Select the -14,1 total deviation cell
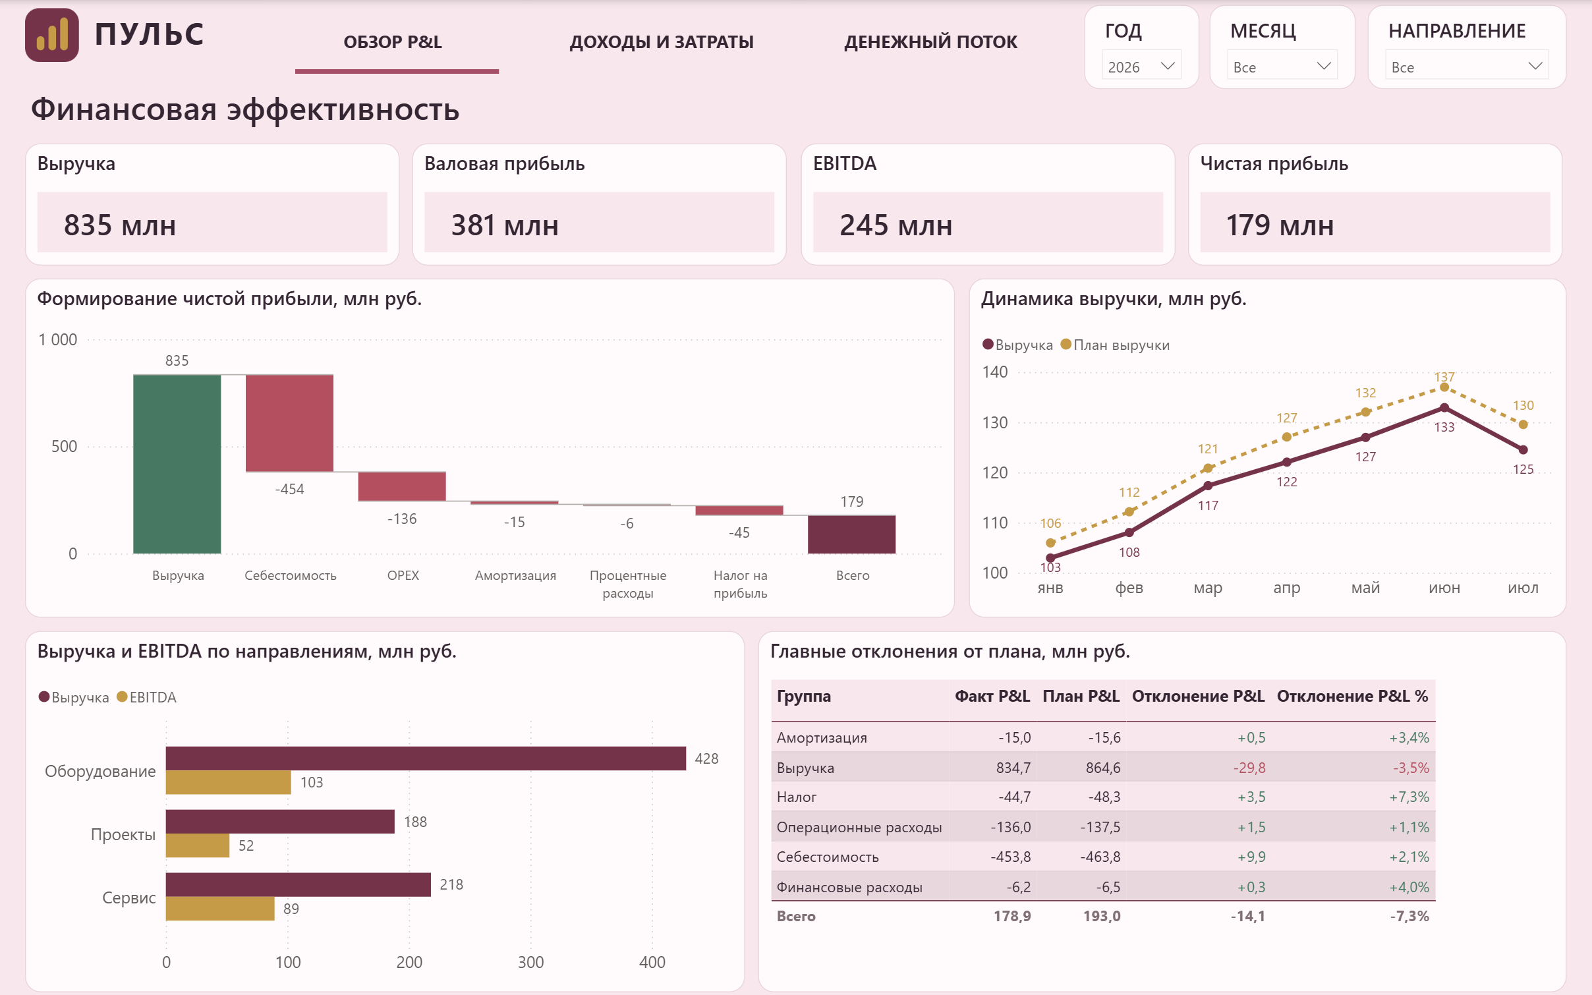Screen dimensions: 1592x995 pyautogui.click(x=1248, y=917)
